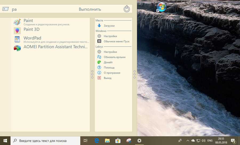
Task: Expand hidden system tray icons
Action: 187,141
